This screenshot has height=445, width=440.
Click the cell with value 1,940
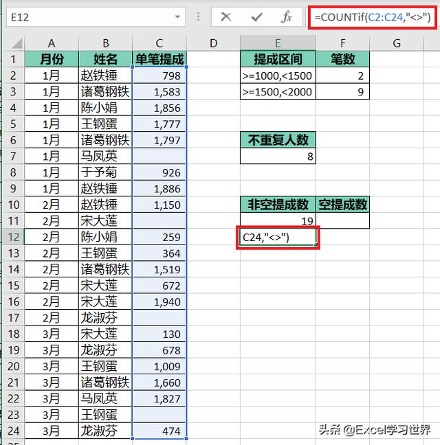coord(159,301)
